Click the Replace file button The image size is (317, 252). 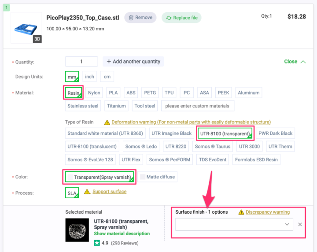[x=181, y=18]
